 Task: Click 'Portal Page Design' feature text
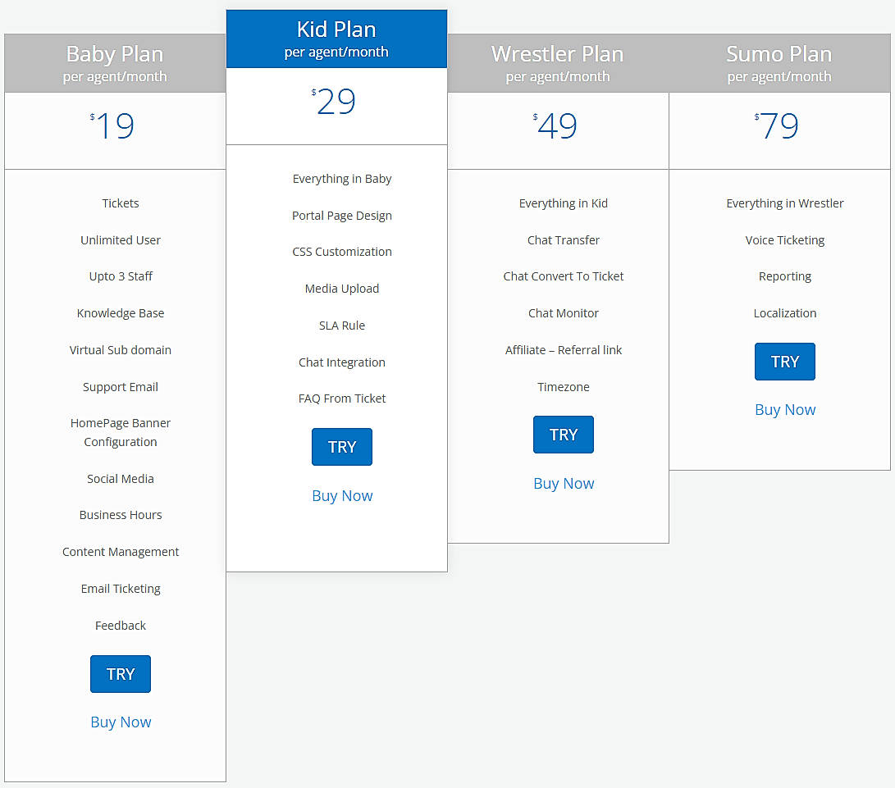342,216
